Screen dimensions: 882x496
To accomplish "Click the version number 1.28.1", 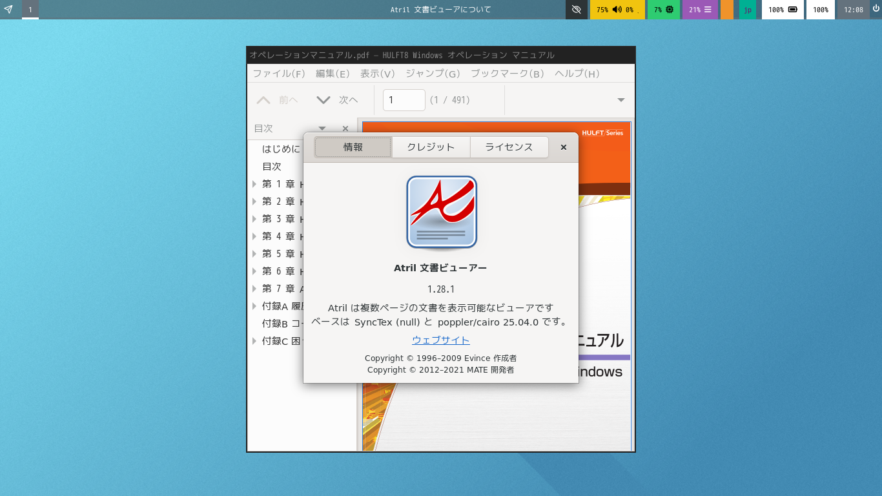I will point(441,289).
